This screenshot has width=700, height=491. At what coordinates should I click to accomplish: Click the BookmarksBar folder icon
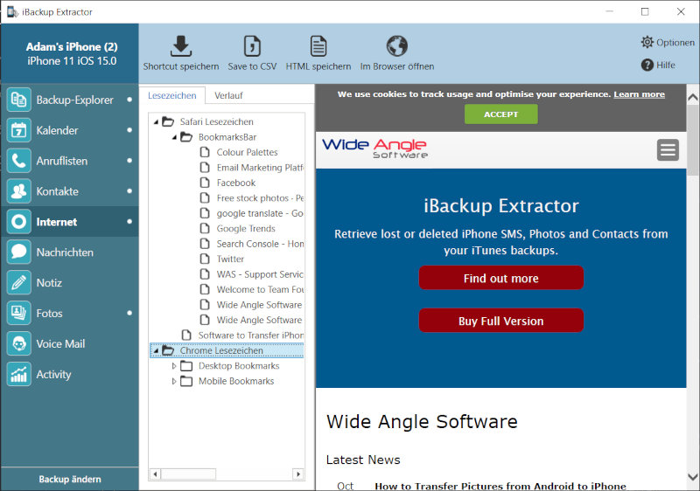pos(186,137)
